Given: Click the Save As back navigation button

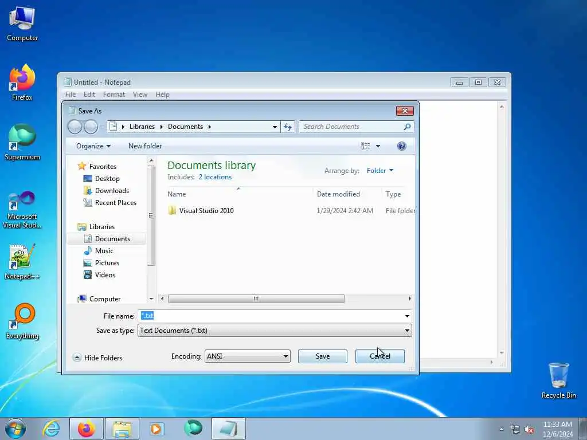Looking at the screenshot, I should click(75, 127).
